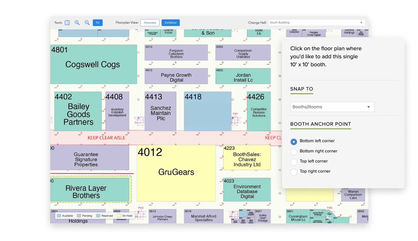Select the Rivera Layer Brothers booth
418x241 pixels.
tap(90, 190)
